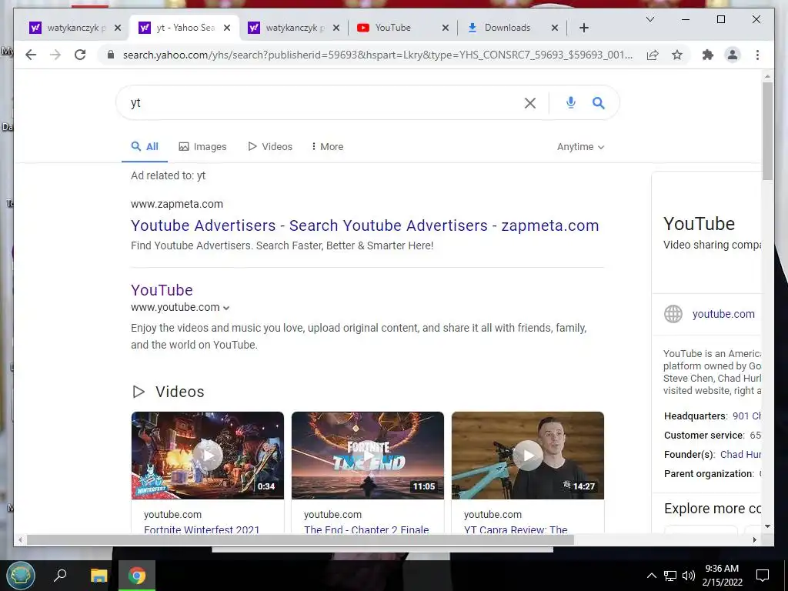View site info via the lock icon

[111, 55]
